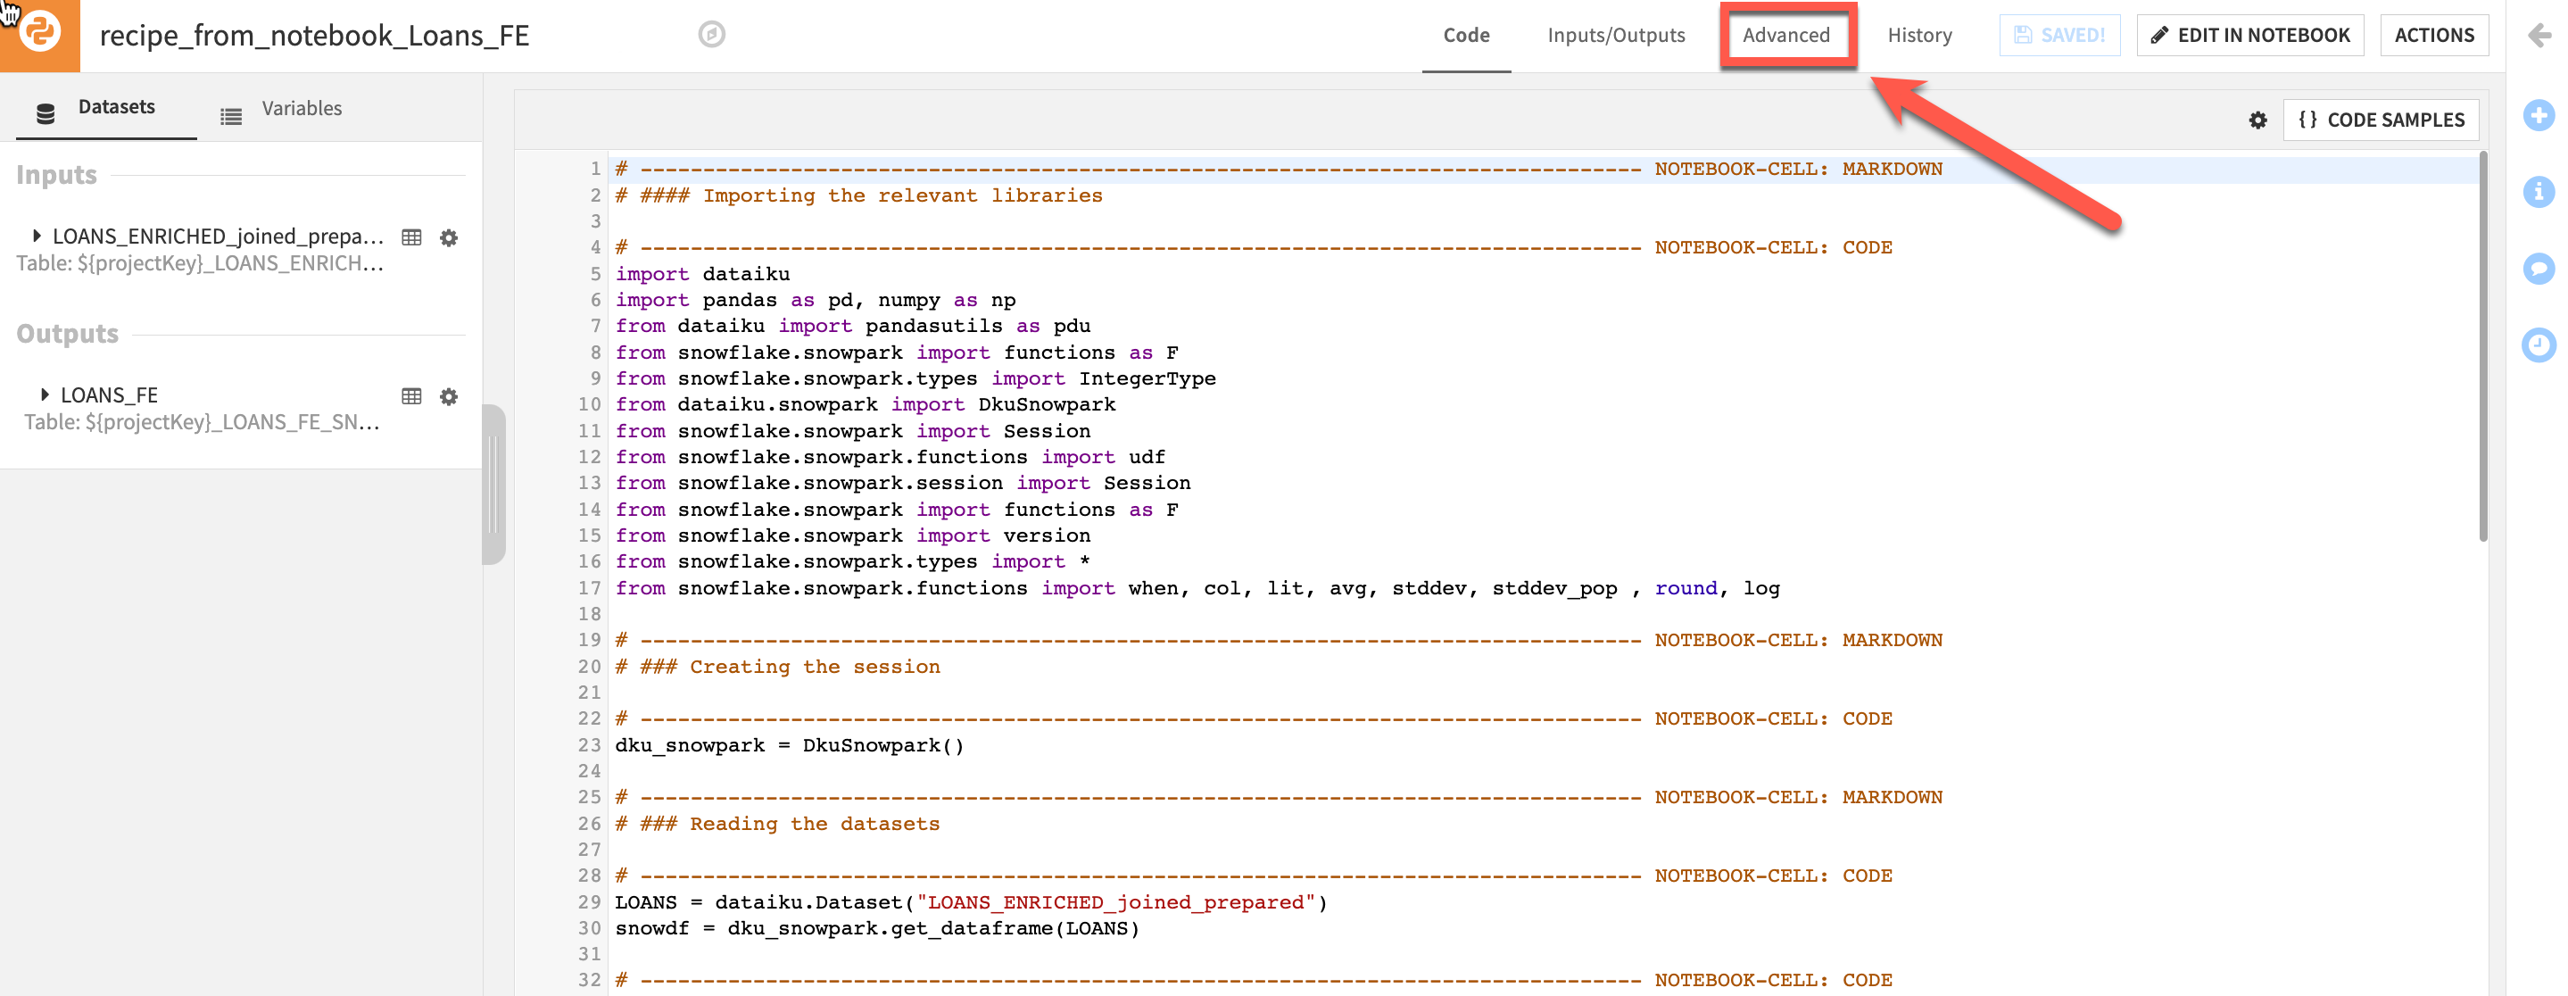Open code editor settings gear
2568x996 pixels.
[x=2257, y=120]
